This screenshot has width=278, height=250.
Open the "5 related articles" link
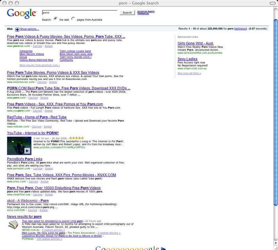point(54,230)
